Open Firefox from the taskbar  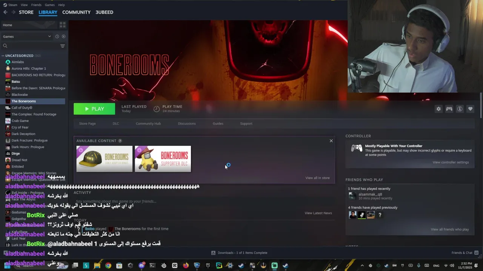(x=186, y=265)
